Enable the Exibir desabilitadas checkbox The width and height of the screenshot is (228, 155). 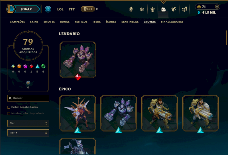click(x=9, y=107)
